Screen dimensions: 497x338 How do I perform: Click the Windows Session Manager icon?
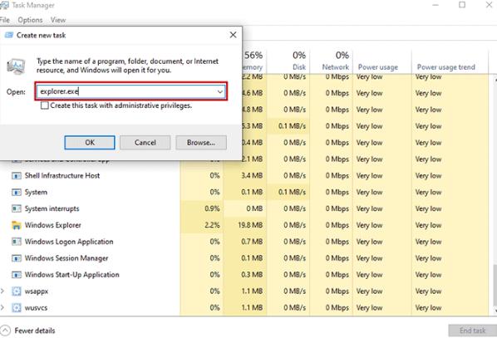16,258
